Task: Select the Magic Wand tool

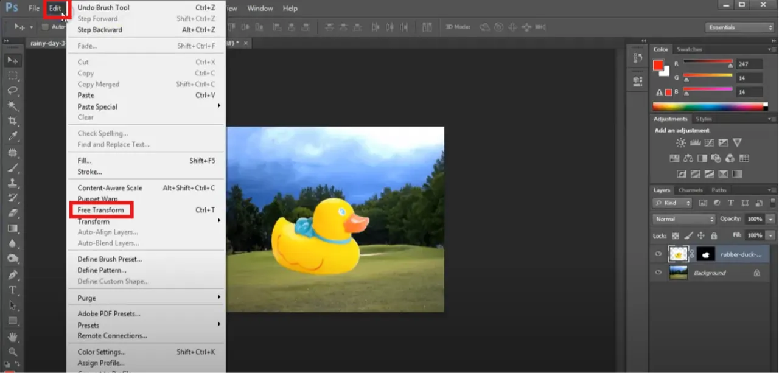Action: (13, 106)
